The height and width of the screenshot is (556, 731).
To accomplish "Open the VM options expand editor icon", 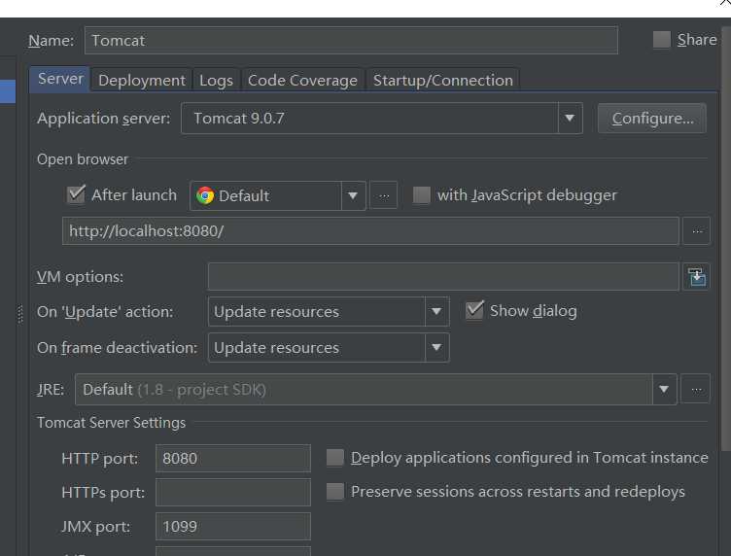I will (697, 277).
